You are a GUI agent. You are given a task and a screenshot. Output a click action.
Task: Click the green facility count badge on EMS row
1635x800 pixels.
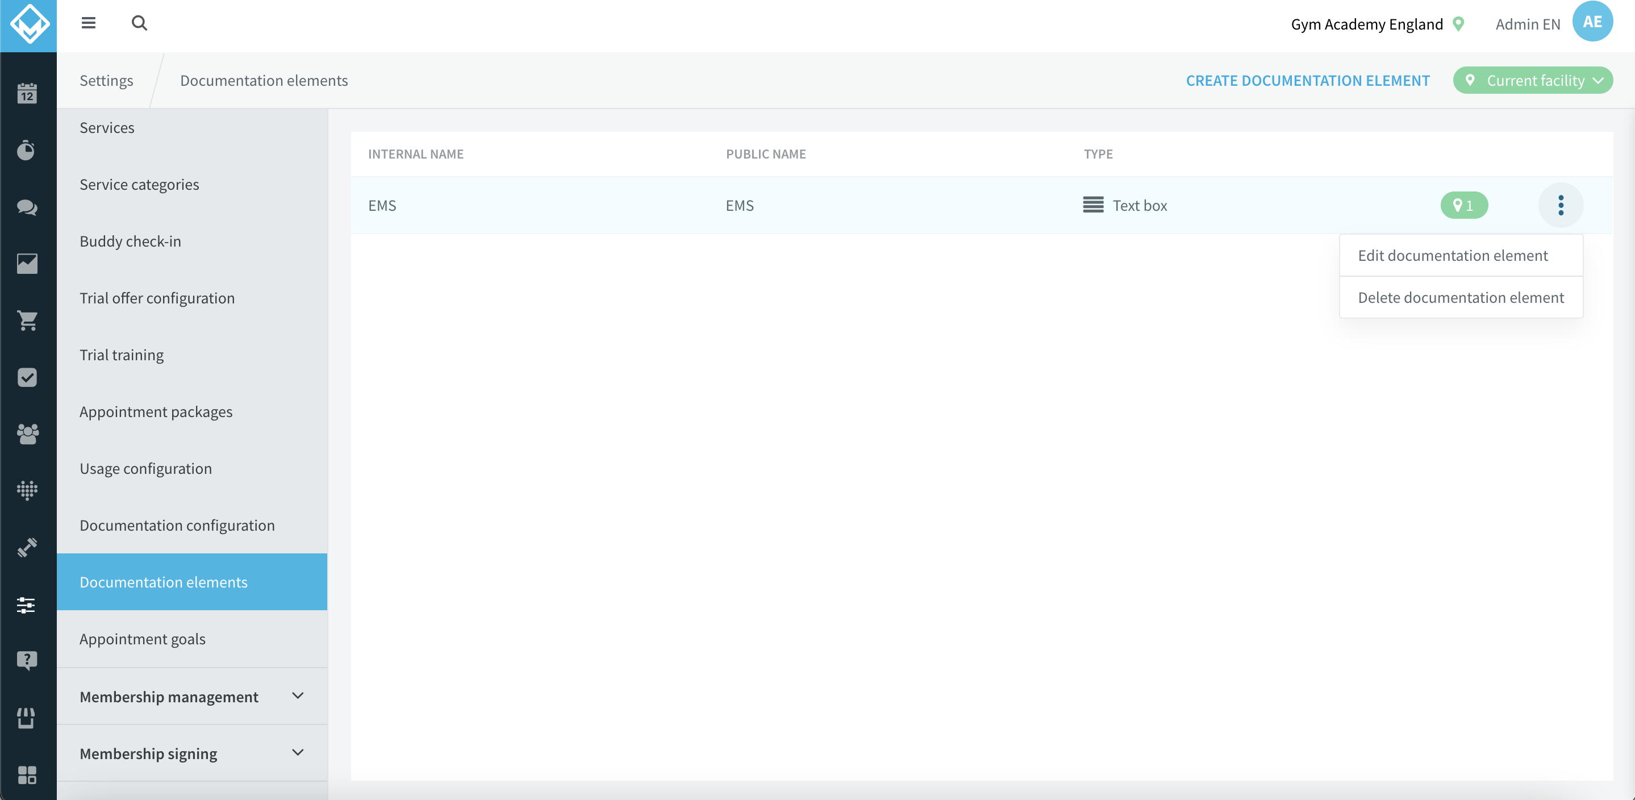click(1464, 205)
